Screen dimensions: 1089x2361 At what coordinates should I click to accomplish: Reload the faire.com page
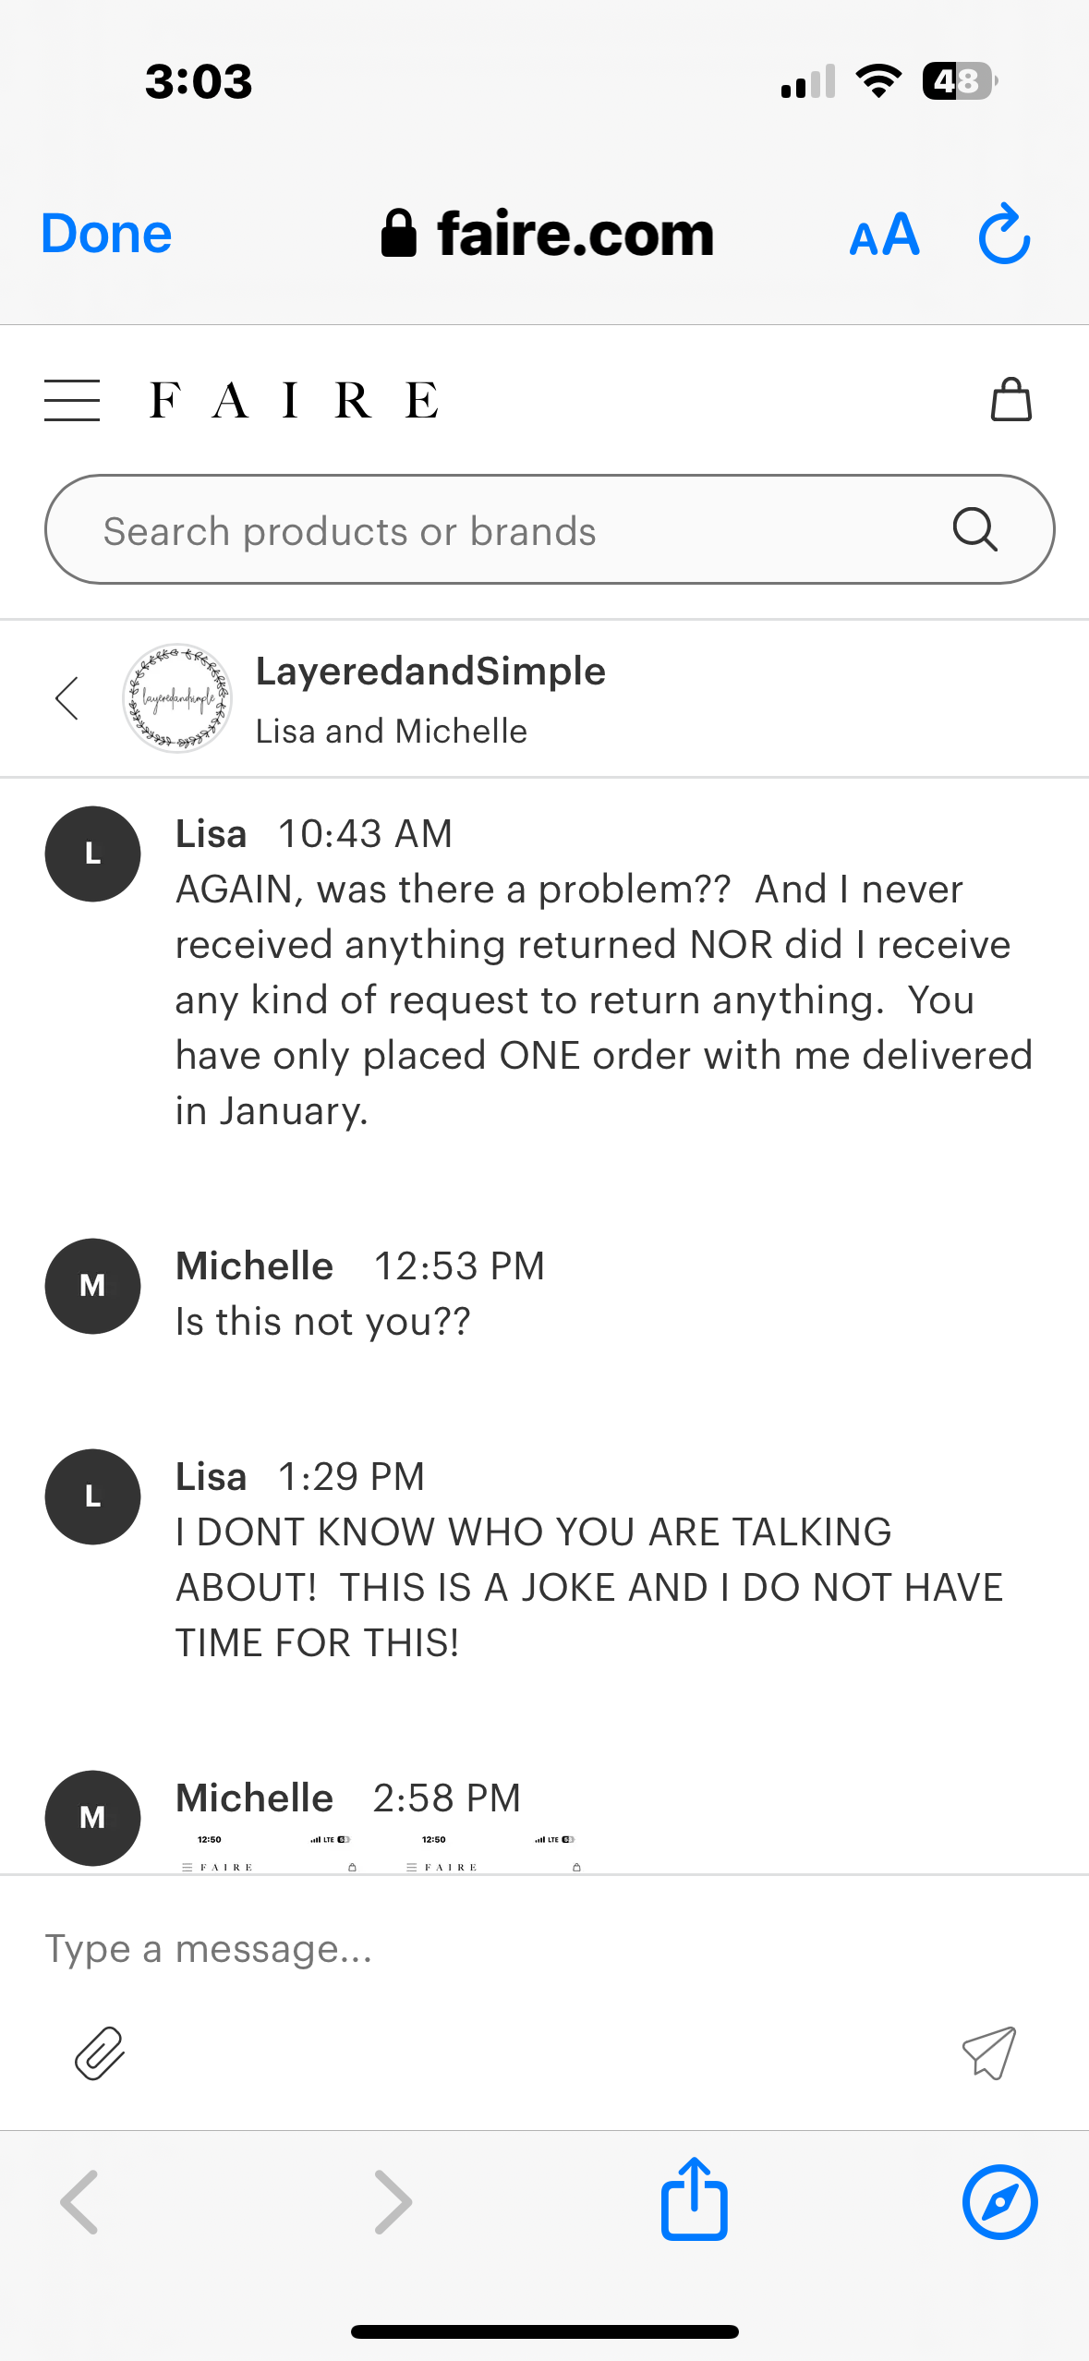pos(1004,235)
